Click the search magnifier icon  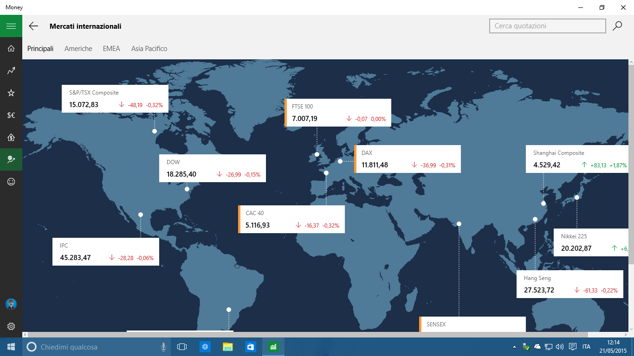tap(617, 26)
